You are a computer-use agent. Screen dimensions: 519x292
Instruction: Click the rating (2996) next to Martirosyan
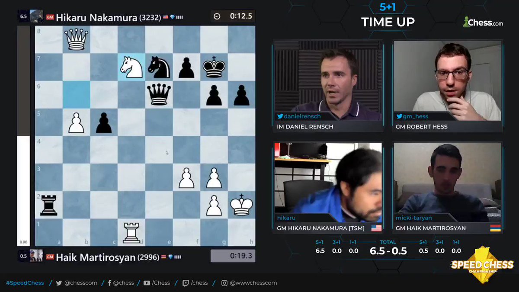click(x=148, y=257)
